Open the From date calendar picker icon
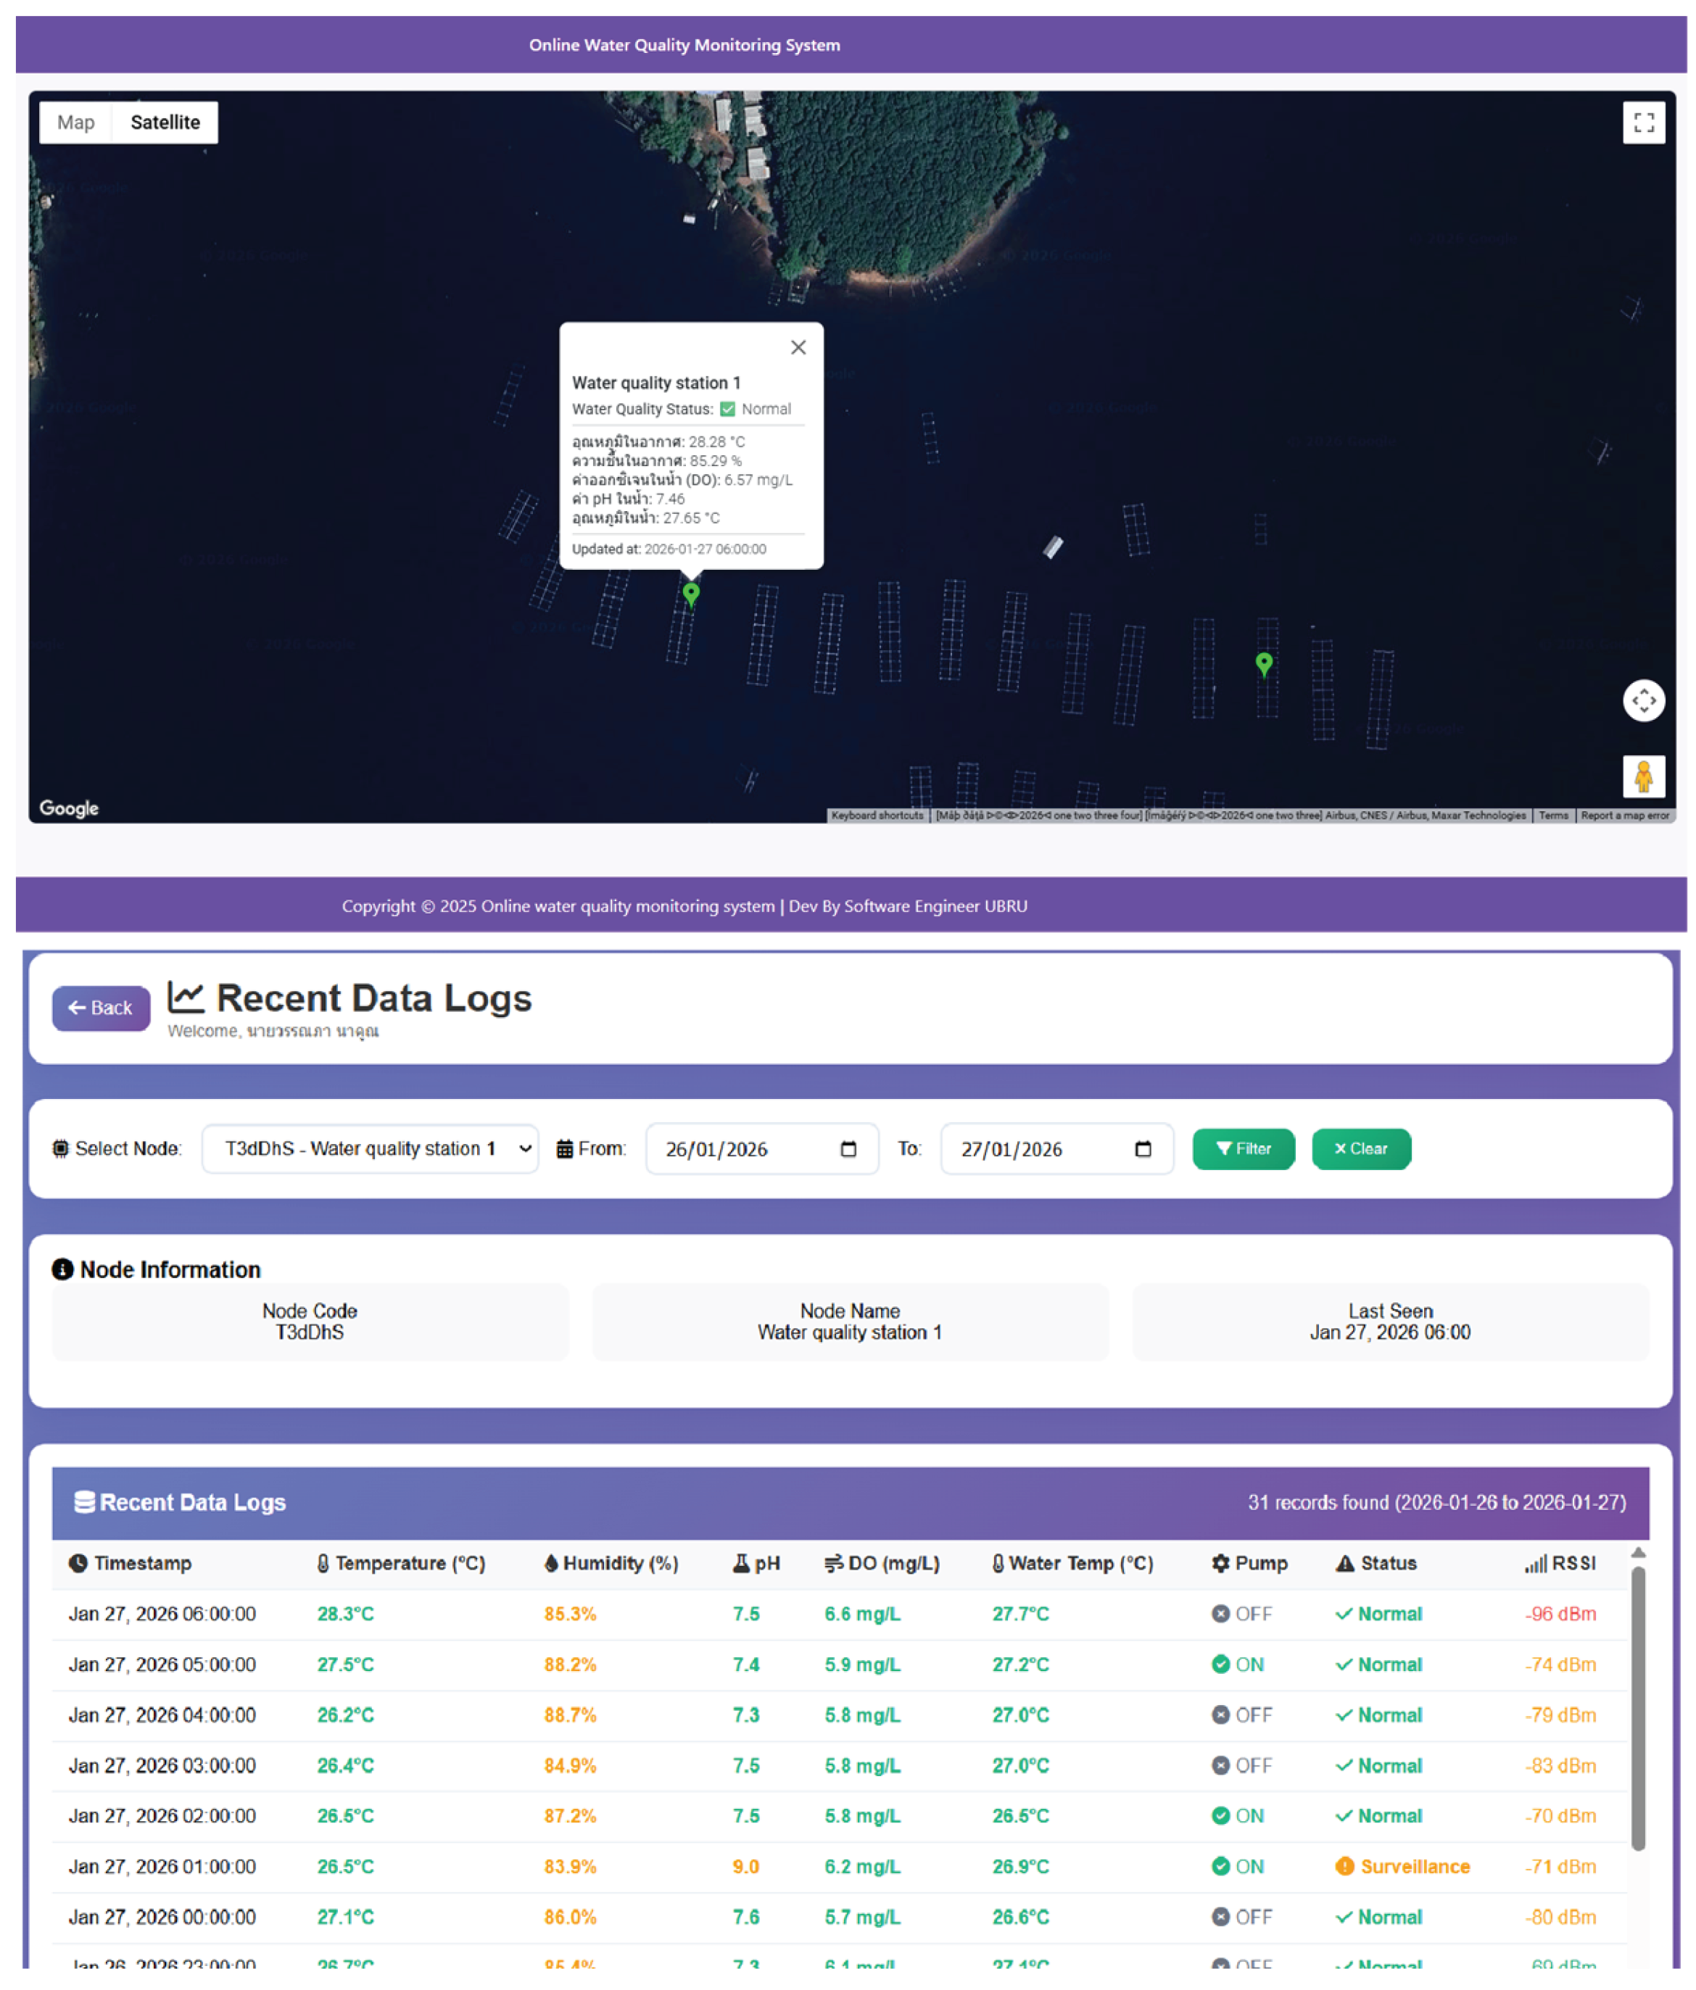Viewport: 1696px width, 1990px height. 848,1148
